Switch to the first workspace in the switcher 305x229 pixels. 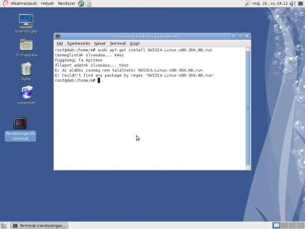[x=276, y=225]
